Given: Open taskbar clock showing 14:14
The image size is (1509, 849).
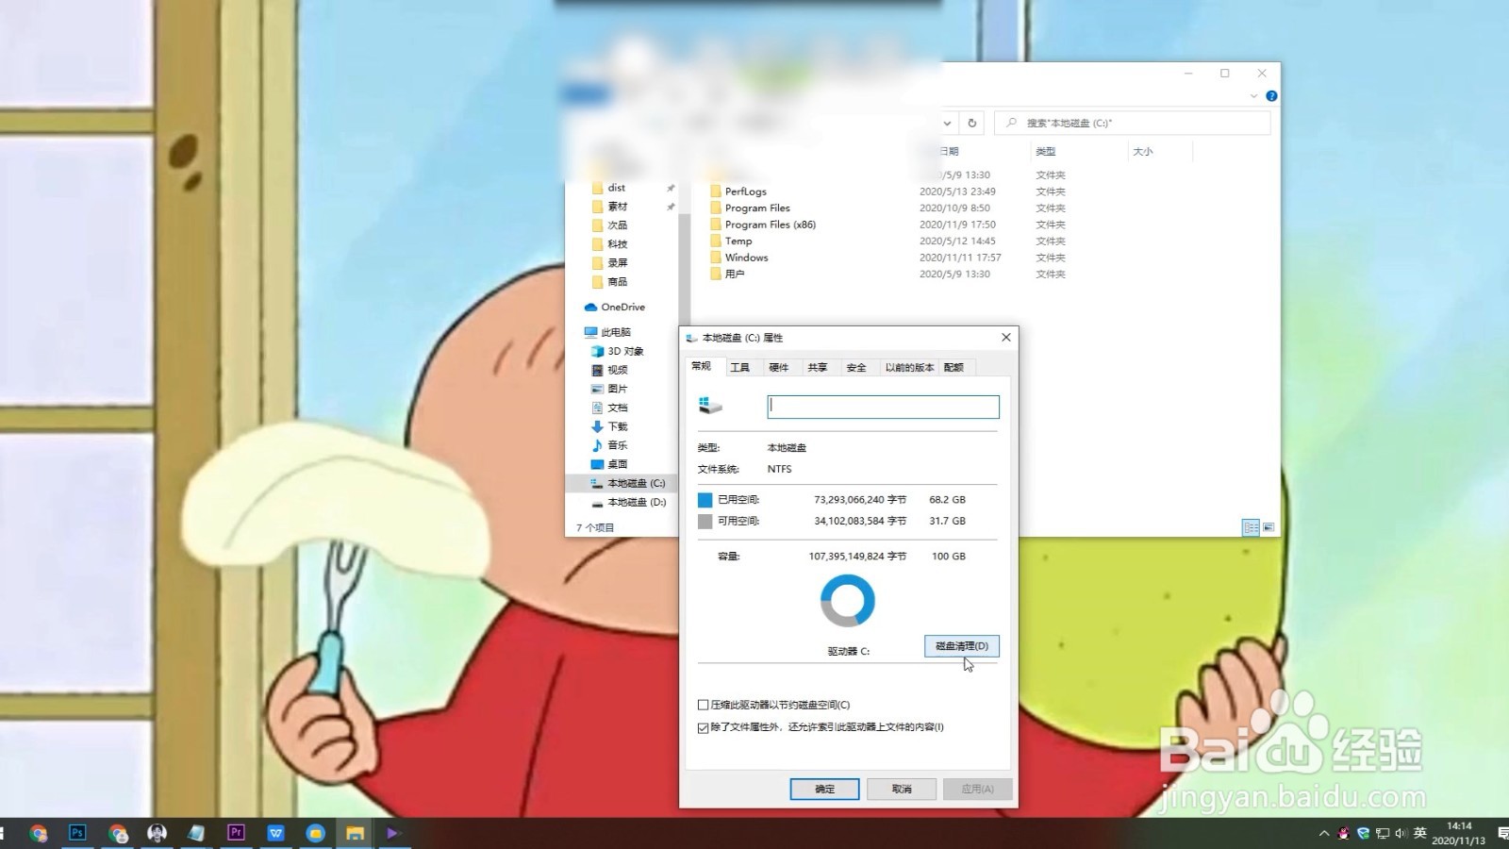Looking at the screenshot, I should (x=1459, y=833).
